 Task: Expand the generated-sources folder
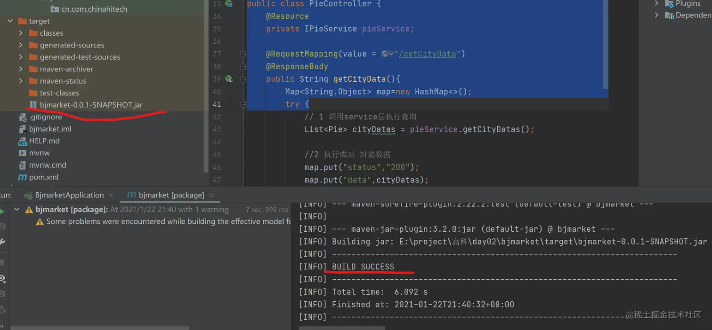[x=21, y=45]
